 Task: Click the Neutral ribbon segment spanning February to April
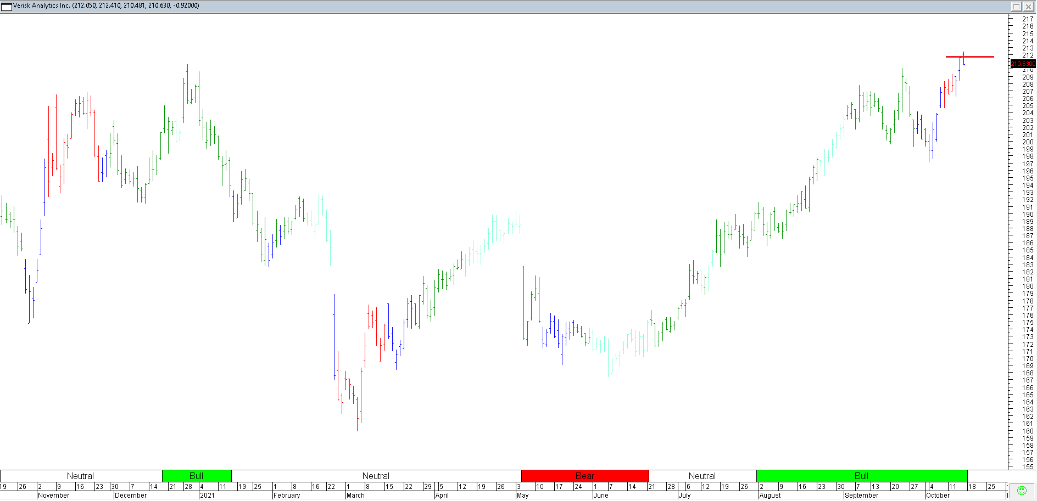point(376,476)
